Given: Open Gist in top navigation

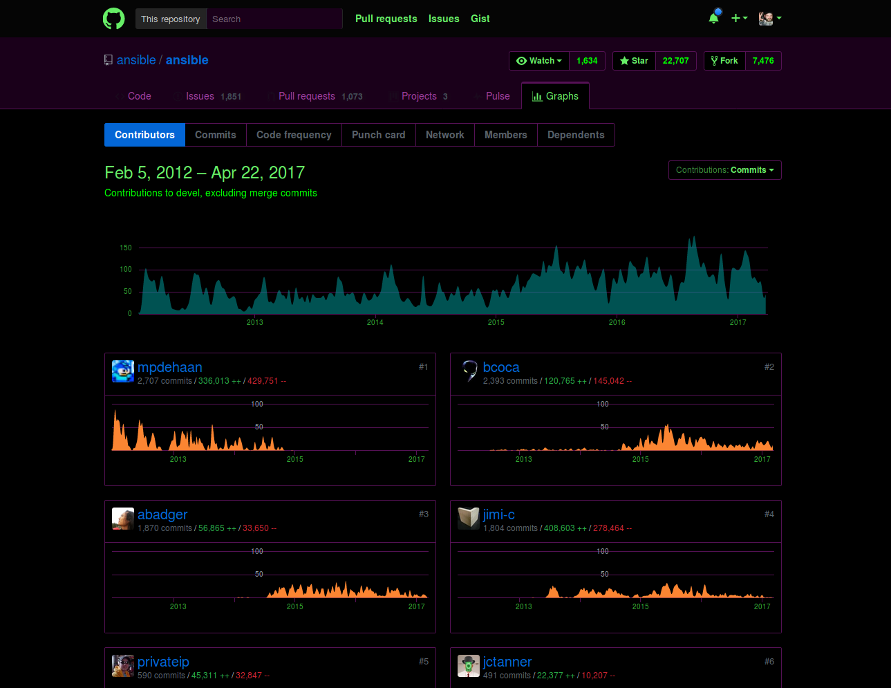Looking at the screenshot, I should (480, 19).
